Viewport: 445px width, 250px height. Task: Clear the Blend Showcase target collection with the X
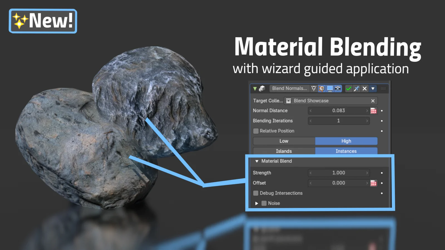click(373, 101)
